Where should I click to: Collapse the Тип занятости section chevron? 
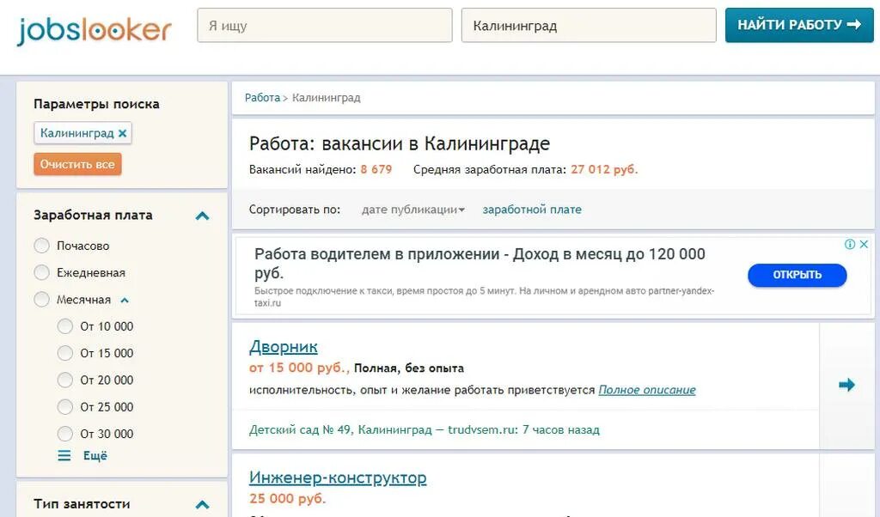pyautogui.click(x=202, y=505)
